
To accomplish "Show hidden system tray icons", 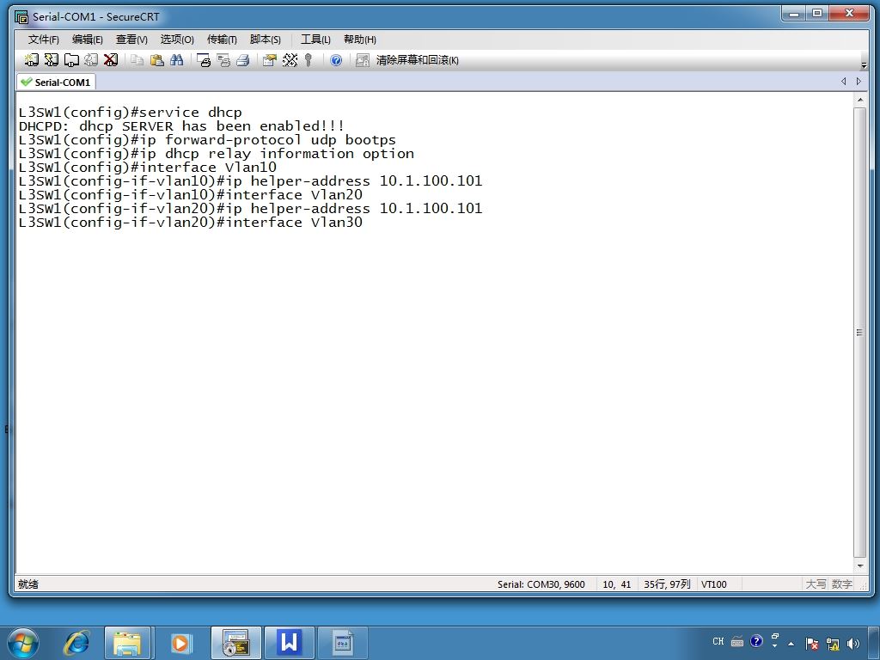I will click(x=791, y=644).
